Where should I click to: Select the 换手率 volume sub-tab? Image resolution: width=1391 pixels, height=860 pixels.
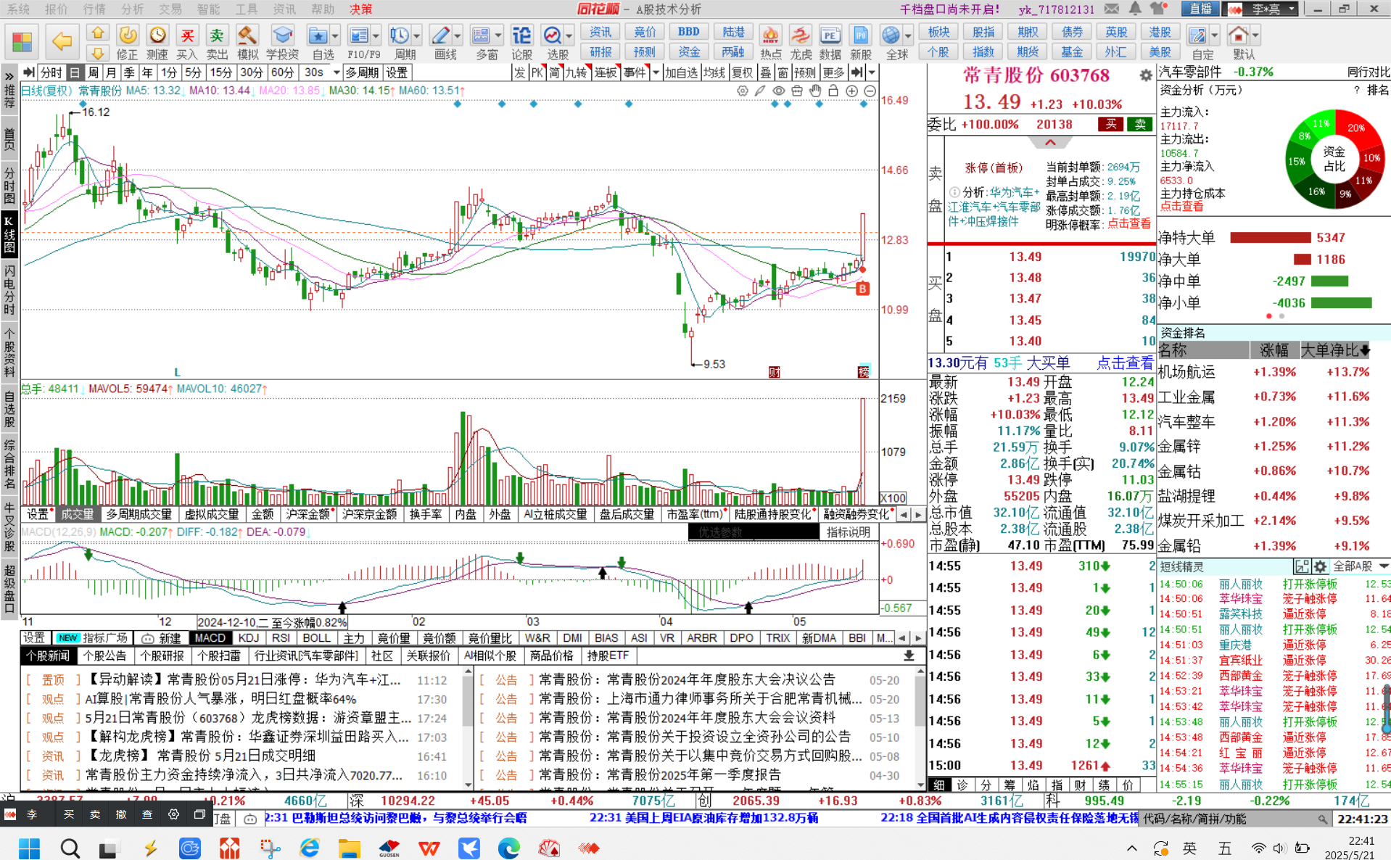coord(426,514)
